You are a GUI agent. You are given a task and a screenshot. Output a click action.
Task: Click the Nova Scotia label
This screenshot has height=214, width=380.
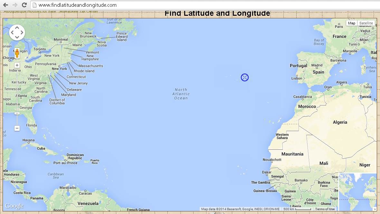[x=101, y=44]
